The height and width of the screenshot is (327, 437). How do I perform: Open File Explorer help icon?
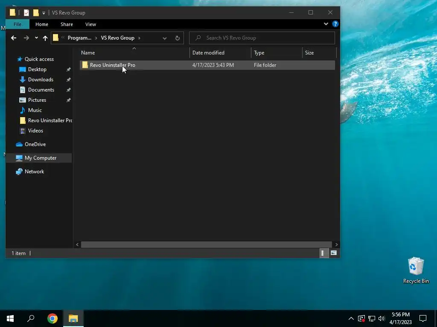335,24
